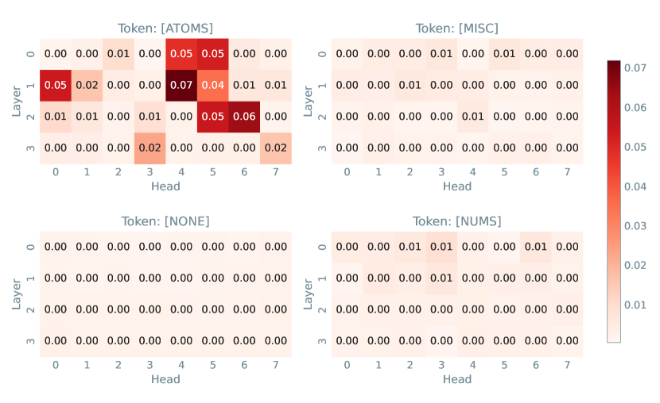Click the 0.04 cell in ATOMS heatmap
The width and height of the screenshot is (660, 403).
pos(212,85)
